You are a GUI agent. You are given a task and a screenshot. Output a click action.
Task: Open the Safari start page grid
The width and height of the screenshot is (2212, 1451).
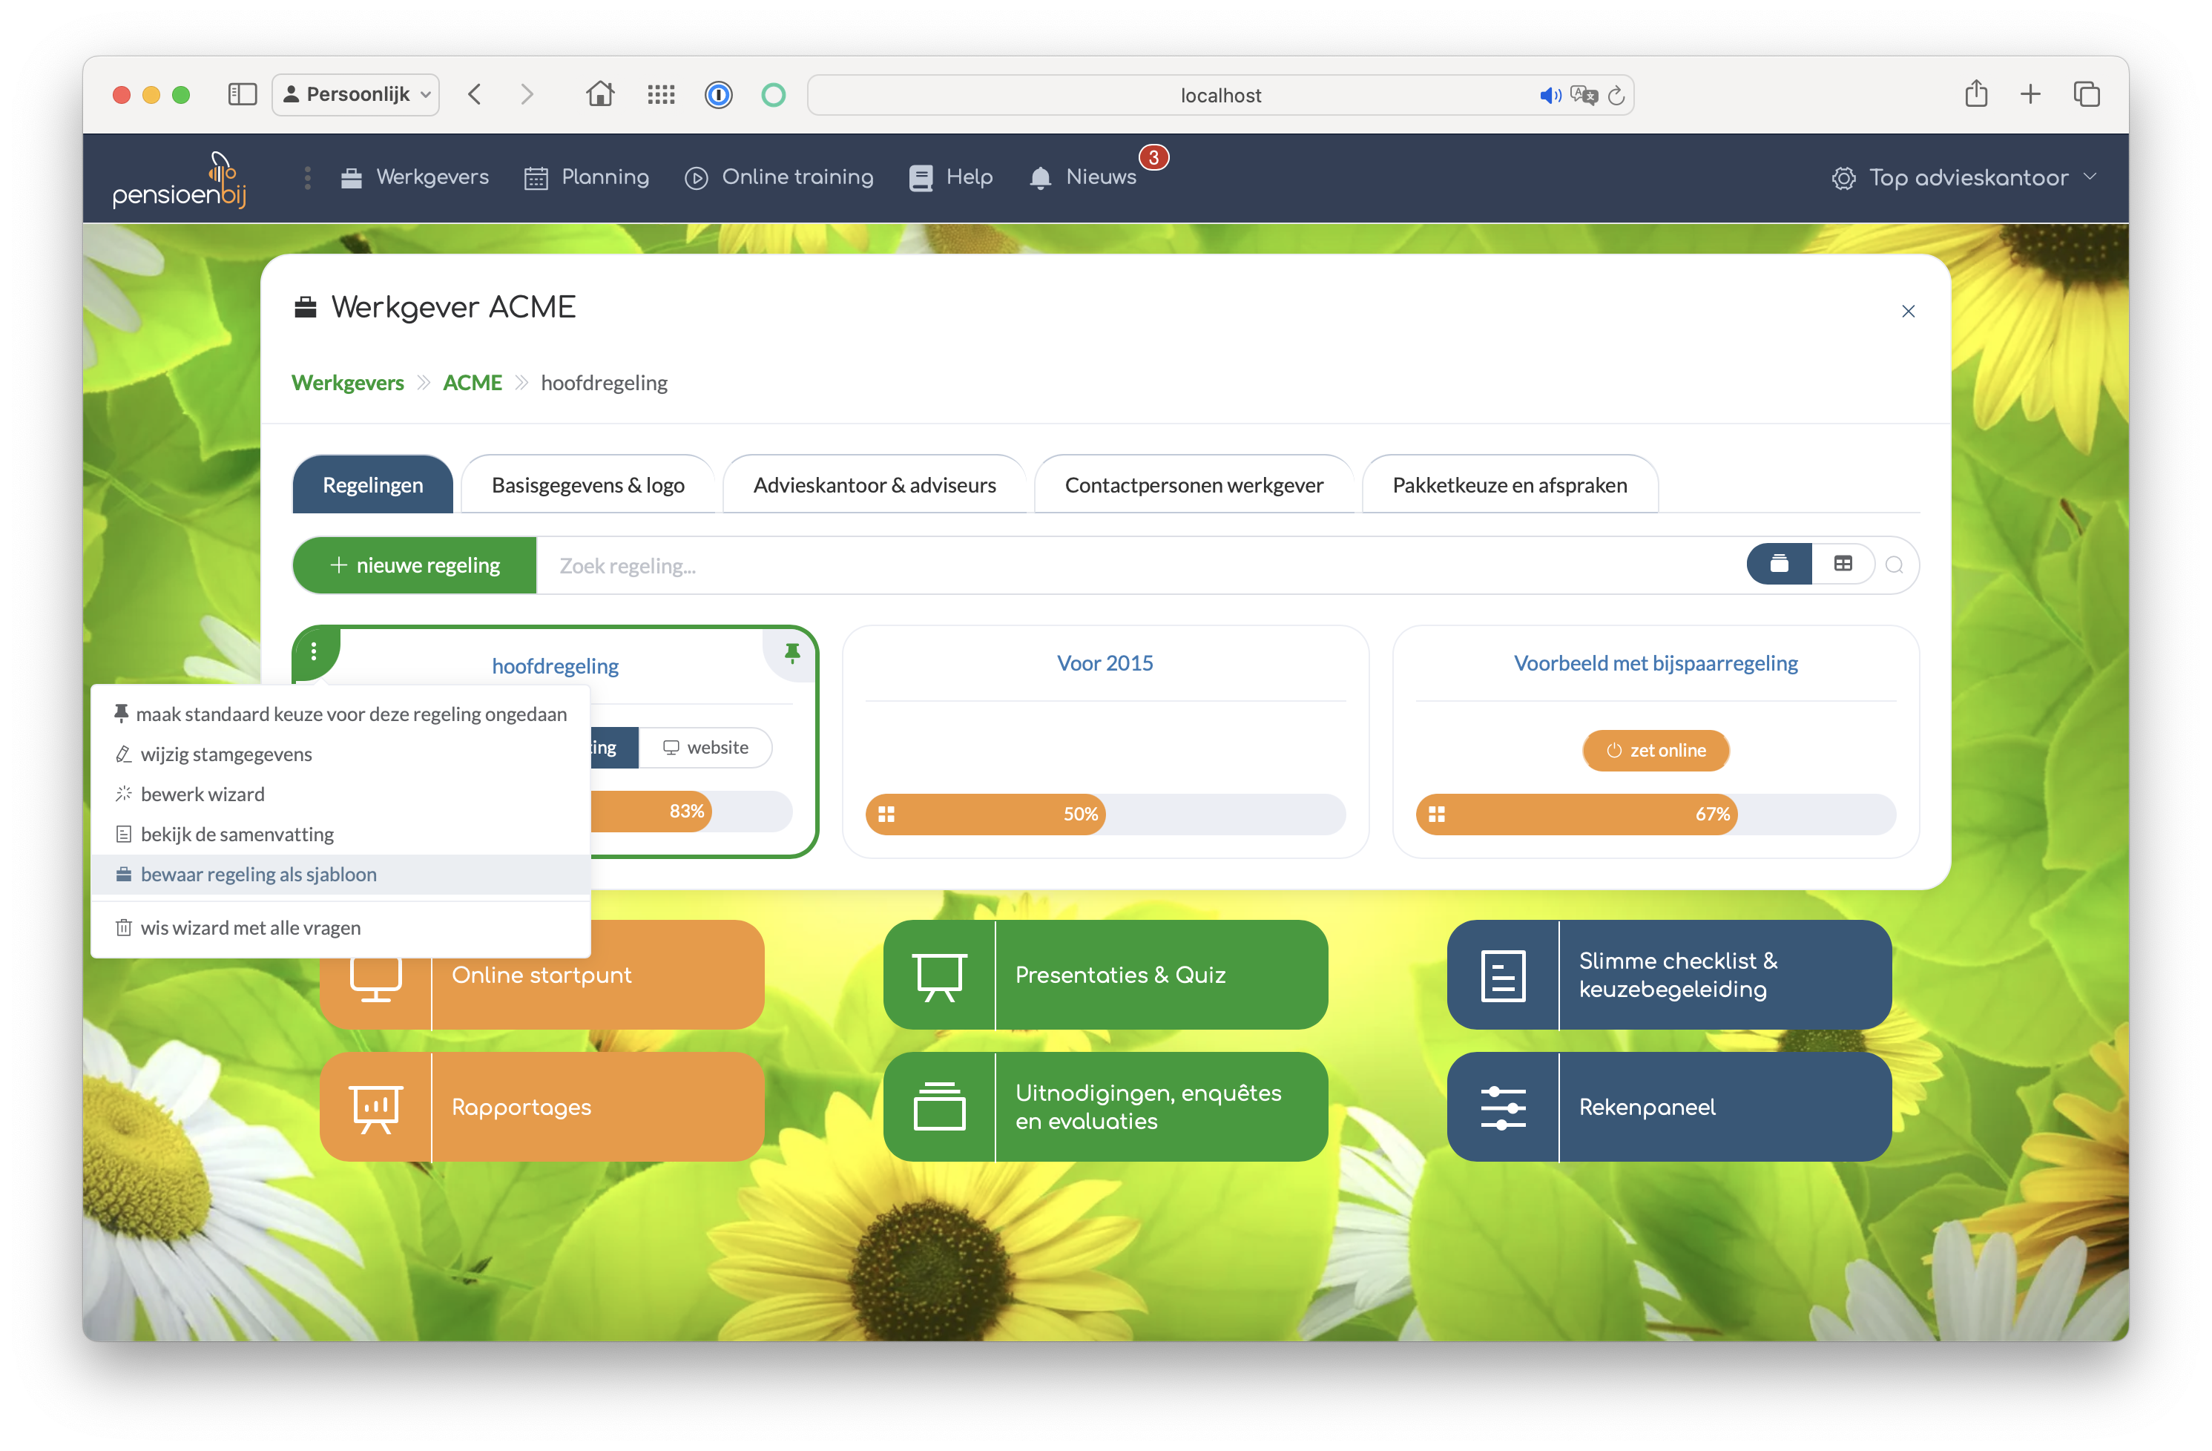point(661,94)
